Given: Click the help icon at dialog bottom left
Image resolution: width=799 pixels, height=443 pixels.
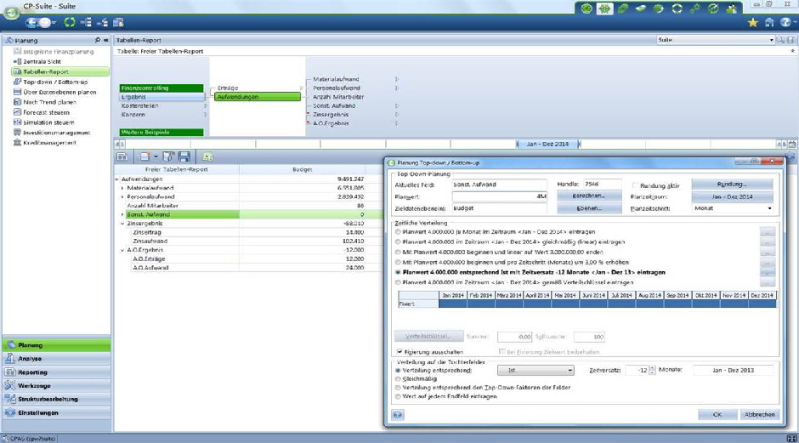Looking at the screenshot, I should click(398, 415).
